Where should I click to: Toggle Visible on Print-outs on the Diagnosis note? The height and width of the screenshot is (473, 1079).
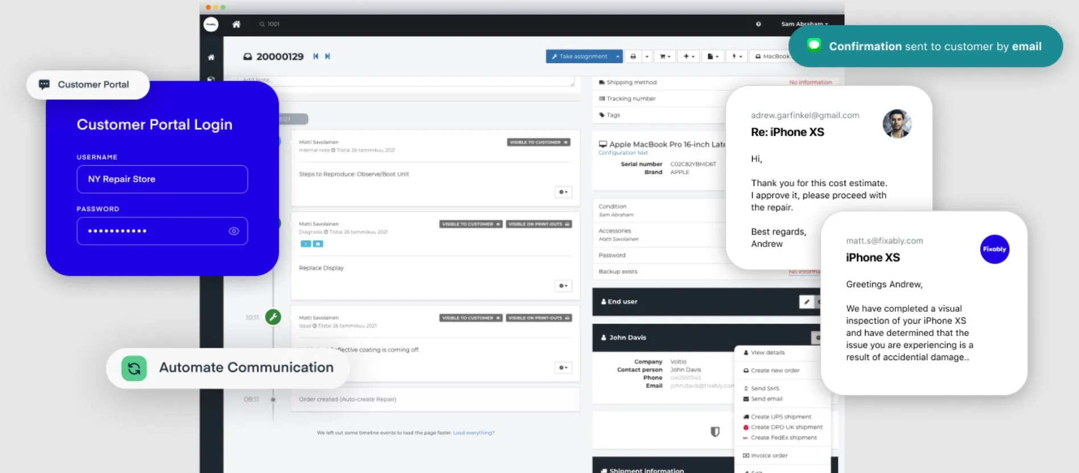click(539, 224)
